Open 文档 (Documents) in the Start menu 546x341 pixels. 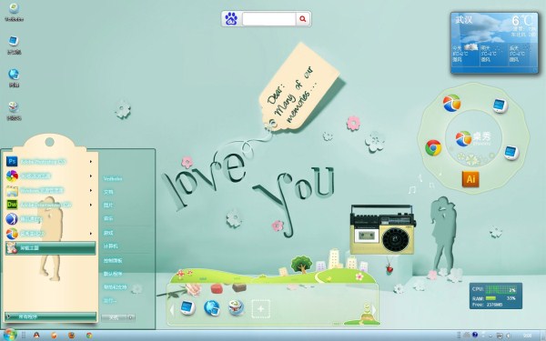pyautogui.click(x=108, y=192)
